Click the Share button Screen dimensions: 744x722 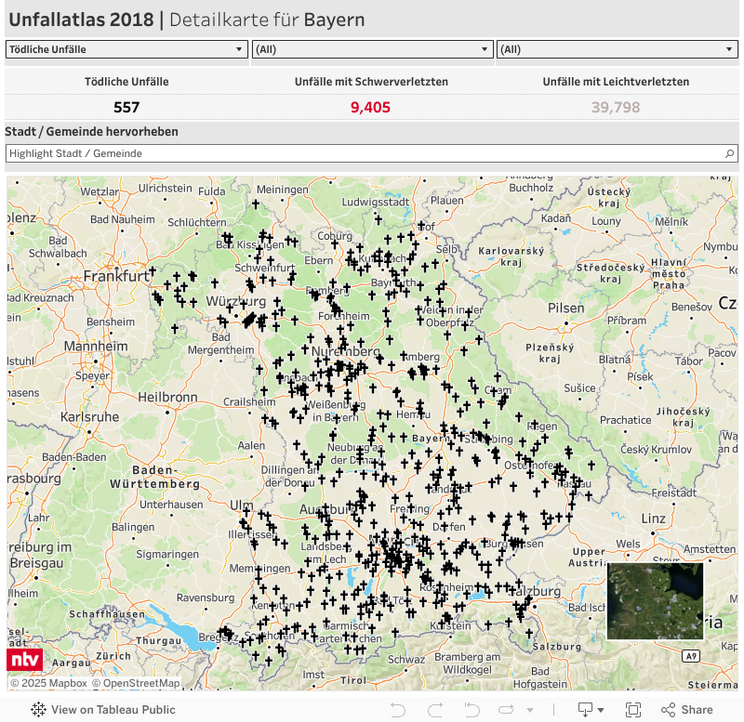click(x=686, y=710)
